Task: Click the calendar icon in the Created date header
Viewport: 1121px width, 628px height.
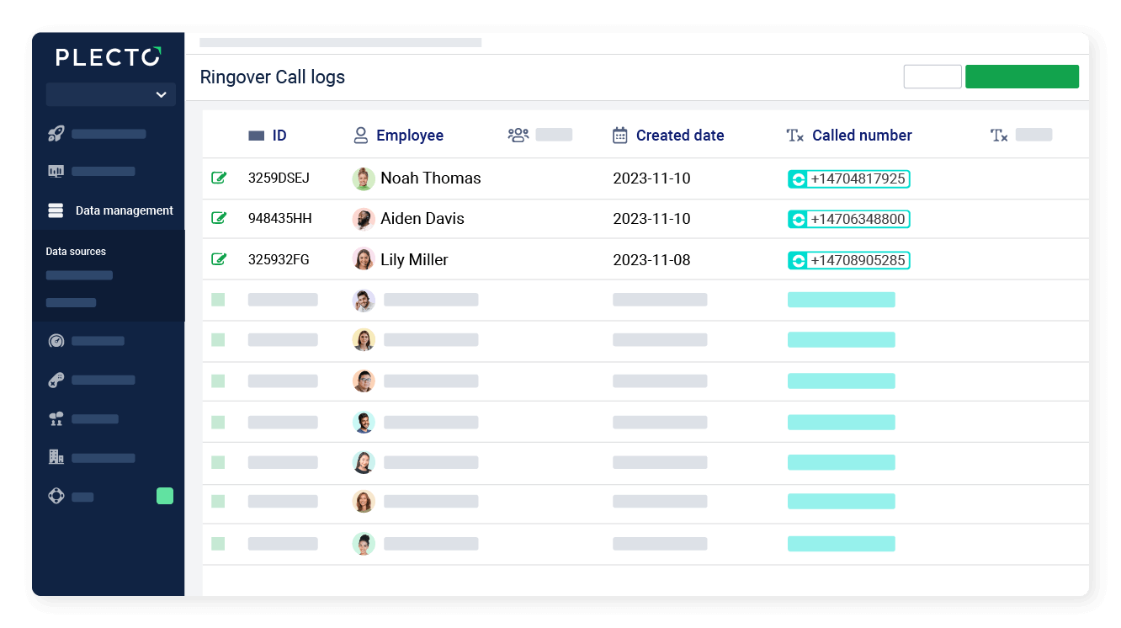Action: (x=620, y=135)
